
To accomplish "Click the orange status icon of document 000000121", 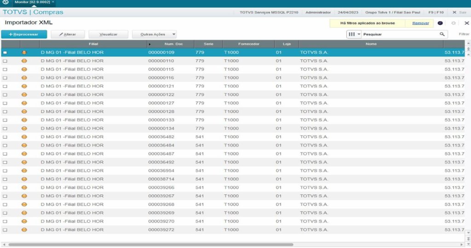I will pos(24,86).
